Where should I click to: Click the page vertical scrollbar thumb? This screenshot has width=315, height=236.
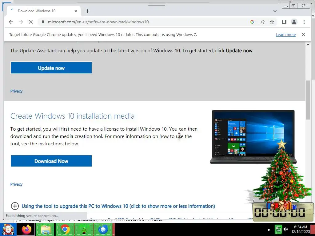tap(308, 100)
